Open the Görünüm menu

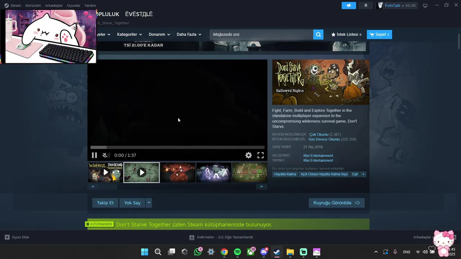pyautogui.click(x=33, y=5)
